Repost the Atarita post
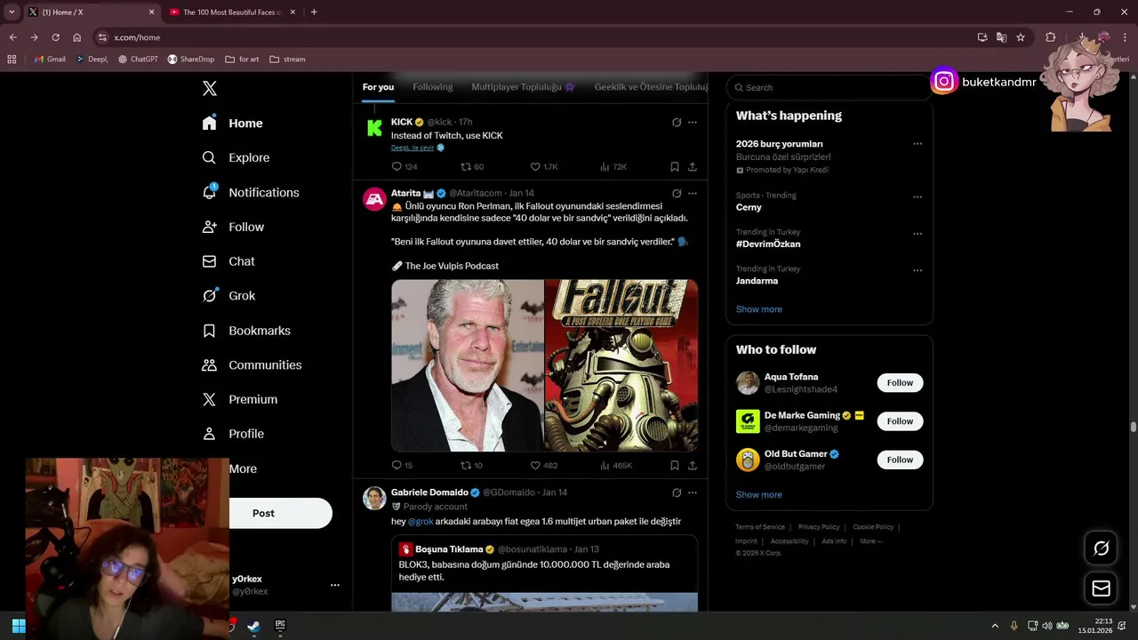The image size is (1138, 640). [466, 466]
